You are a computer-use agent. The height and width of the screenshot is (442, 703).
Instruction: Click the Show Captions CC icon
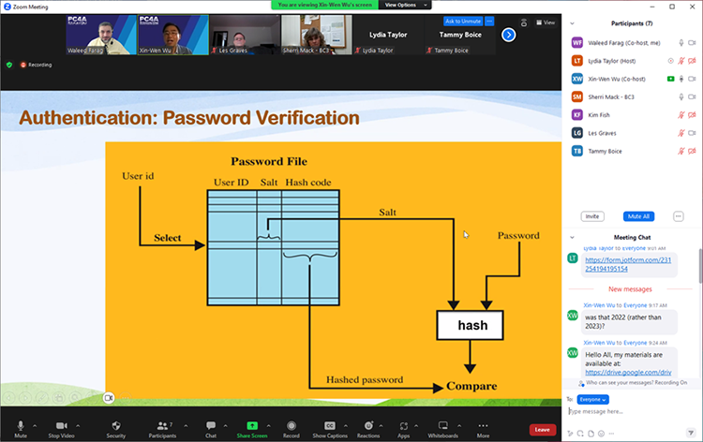pyautogui.click(x=330, y=425)
